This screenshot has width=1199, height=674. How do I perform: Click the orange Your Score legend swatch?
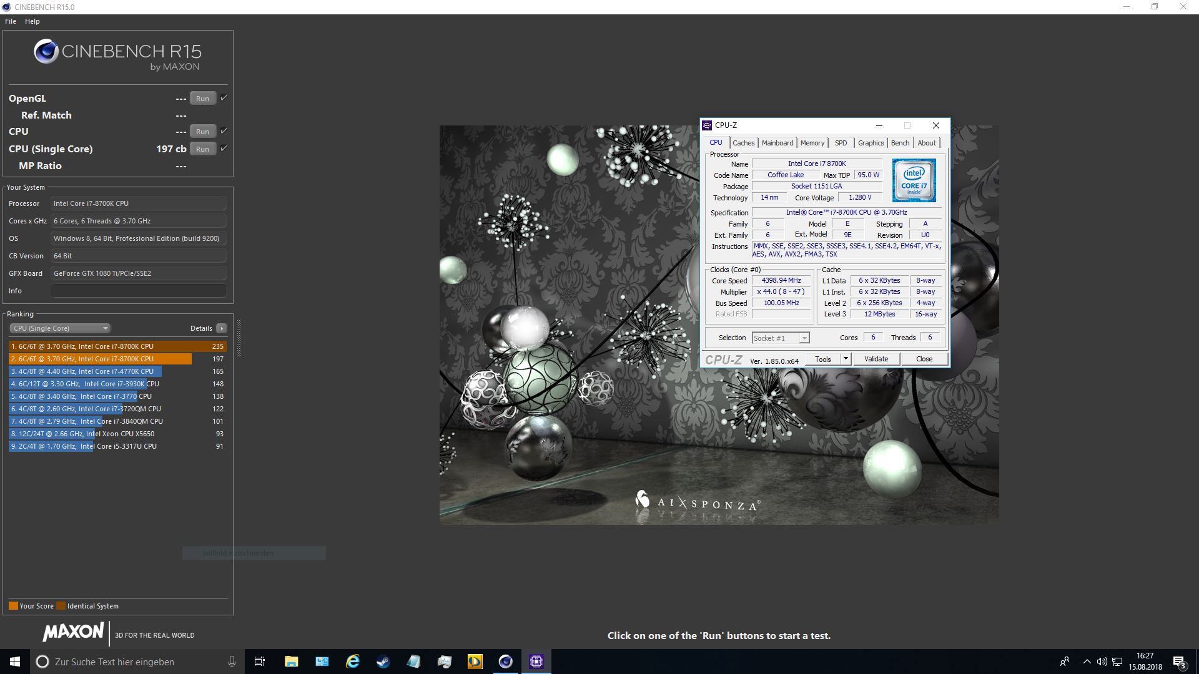point(13,605)
